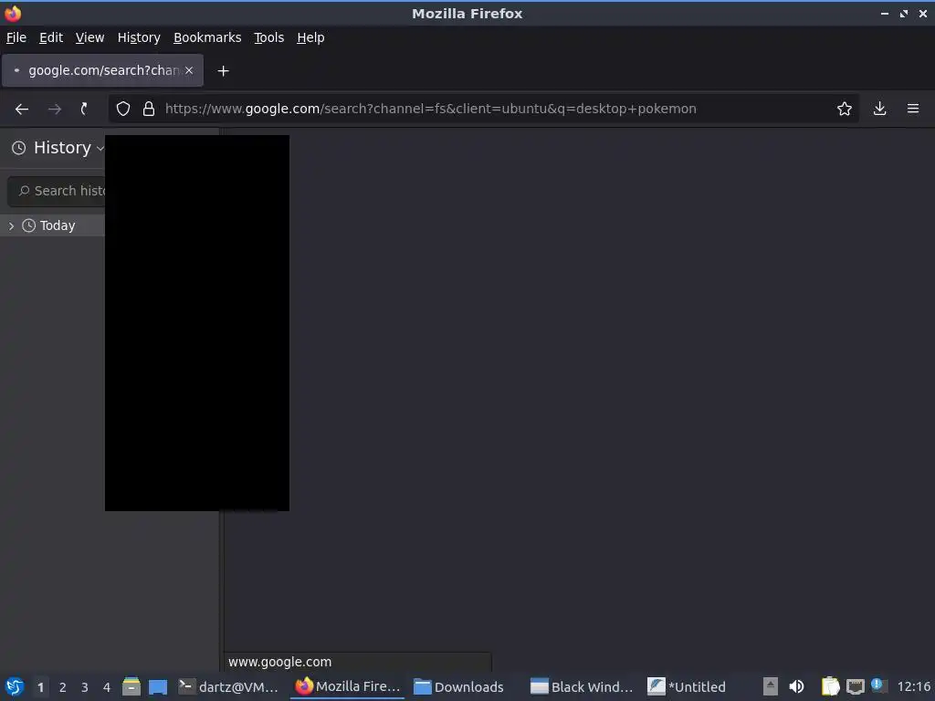Select the google.com/search tab
The width and height of the screenshot is (935, 701).
102,70
